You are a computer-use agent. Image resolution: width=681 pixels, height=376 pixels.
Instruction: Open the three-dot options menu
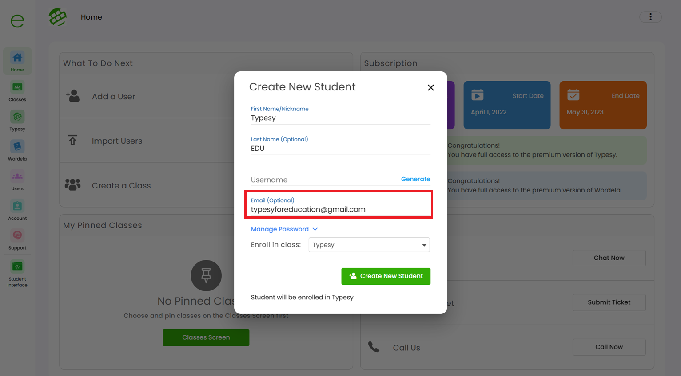650,17
